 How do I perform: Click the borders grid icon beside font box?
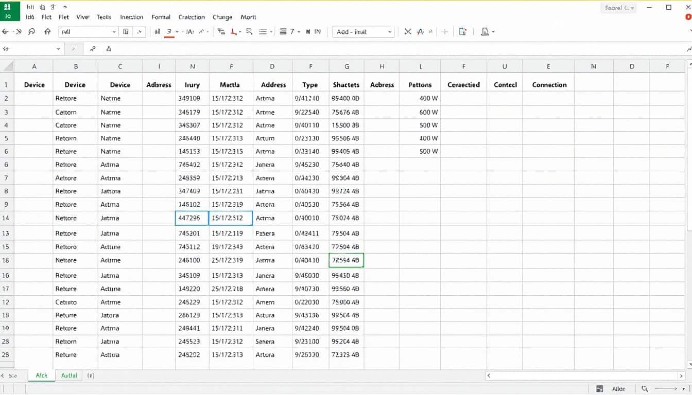(126, 31)
